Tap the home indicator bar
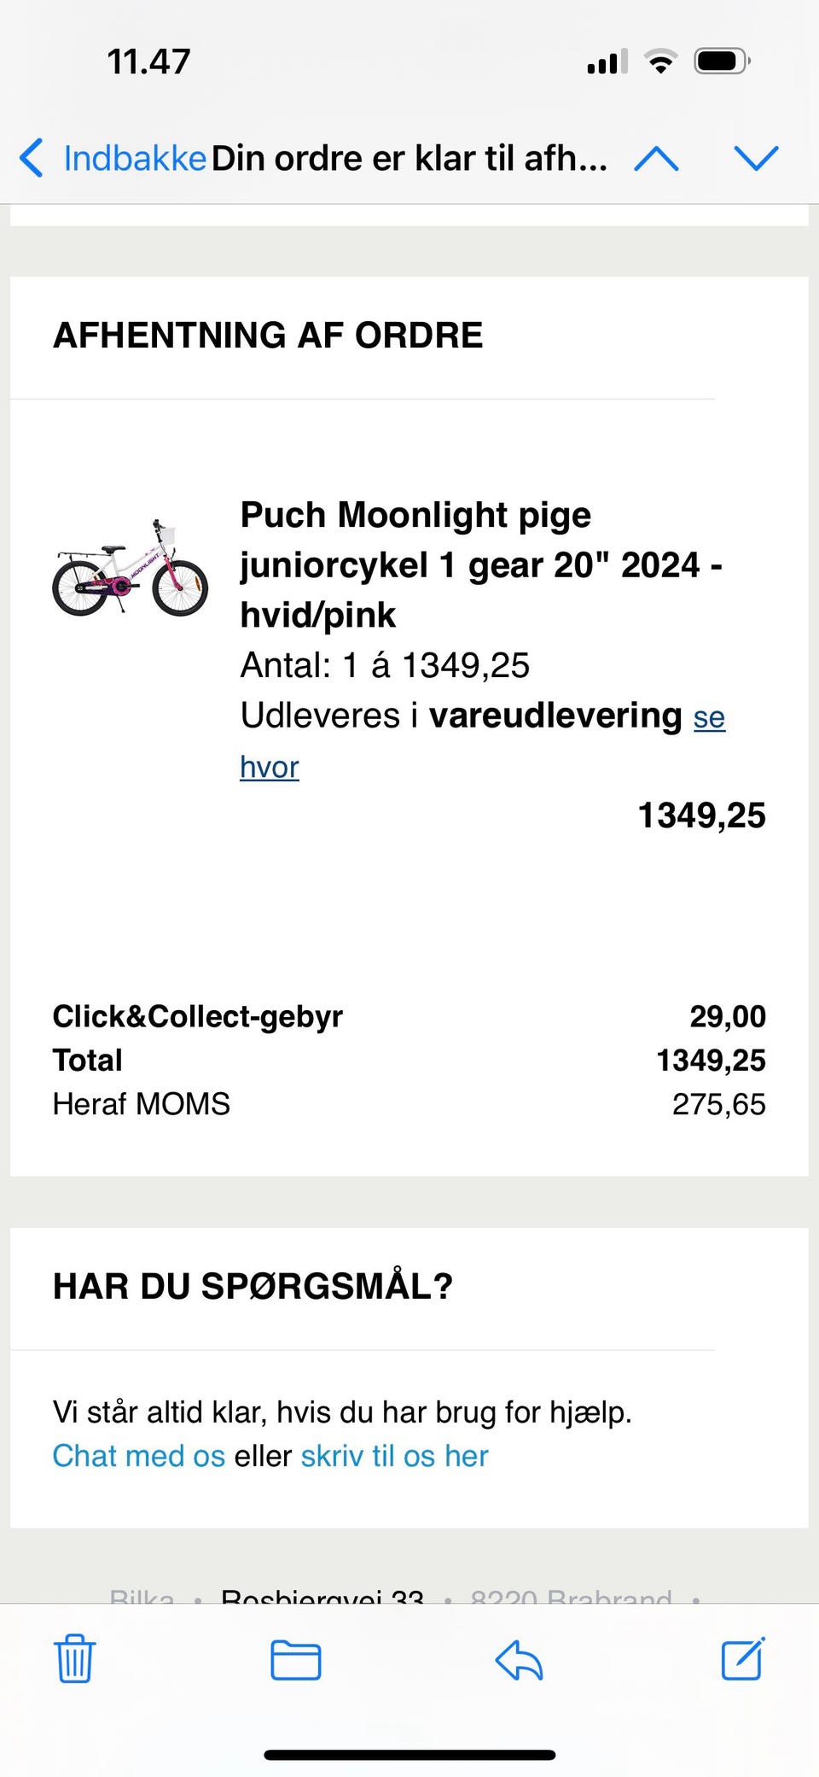The width and height of the screenshot is (819, 1777). (409, 1731)
